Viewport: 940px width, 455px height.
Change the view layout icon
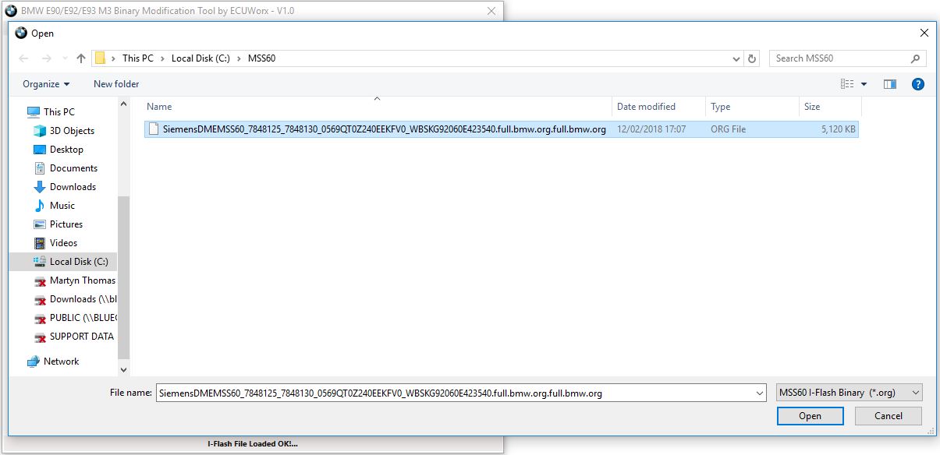pyautogui.click(x=847, y=84)
